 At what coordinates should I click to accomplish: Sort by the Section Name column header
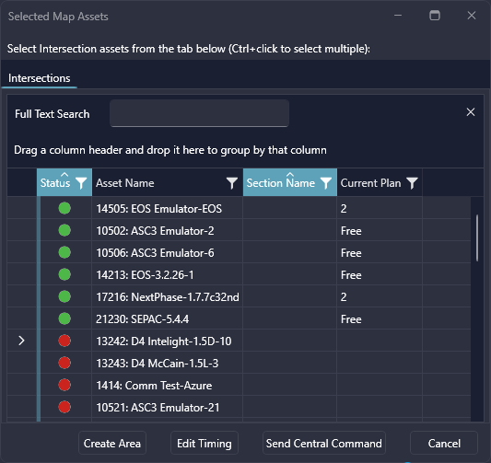click(x=281, y=183)
